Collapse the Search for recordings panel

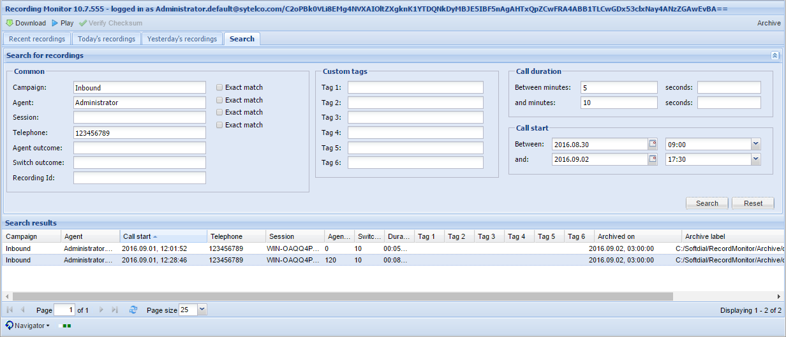pos(775,55)
